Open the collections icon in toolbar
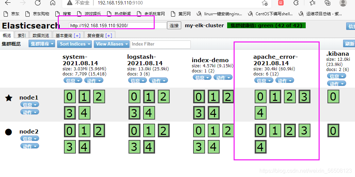The width and height of the screenshot is (355, 177). [x=327, y=3]
